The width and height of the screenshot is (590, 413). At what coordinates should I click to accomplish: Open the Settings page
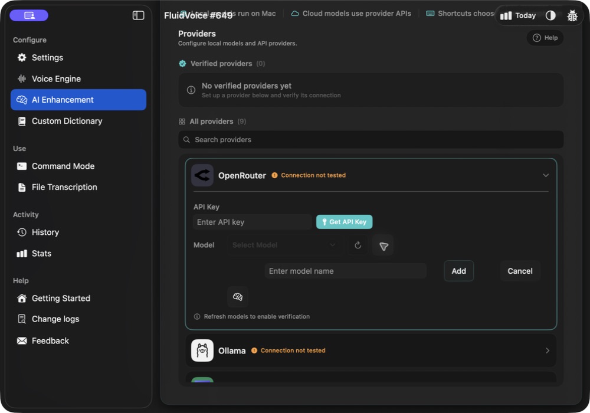tap(78, 58)
